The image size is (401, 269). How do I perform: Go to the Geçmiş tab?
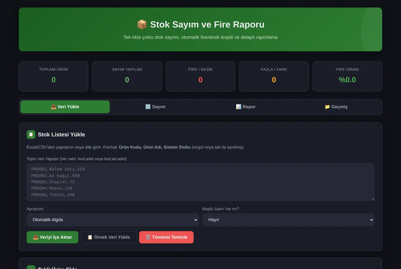(x=336, y=107)
